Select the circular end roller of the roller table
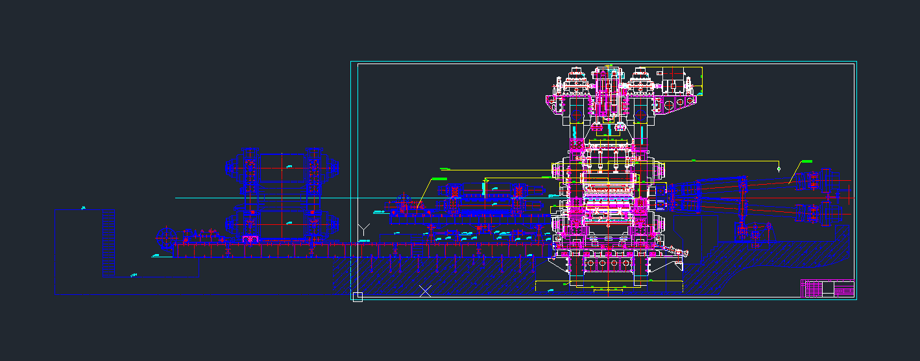920x361 pixels. pos(167,238)
